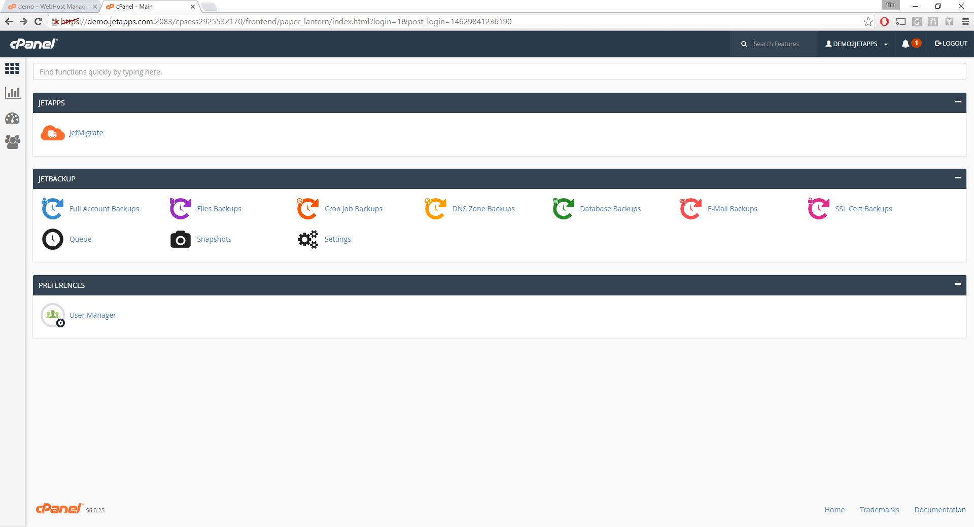This screenshot has width=974, height=527.
Task: Click the Trademarks footer link
Action: pyautogui.click(x=879, y=510)
